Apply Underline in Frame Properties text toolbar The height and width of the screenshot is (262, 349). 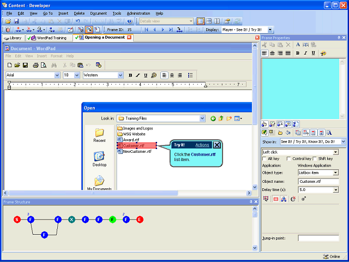(x=314, y=53)
